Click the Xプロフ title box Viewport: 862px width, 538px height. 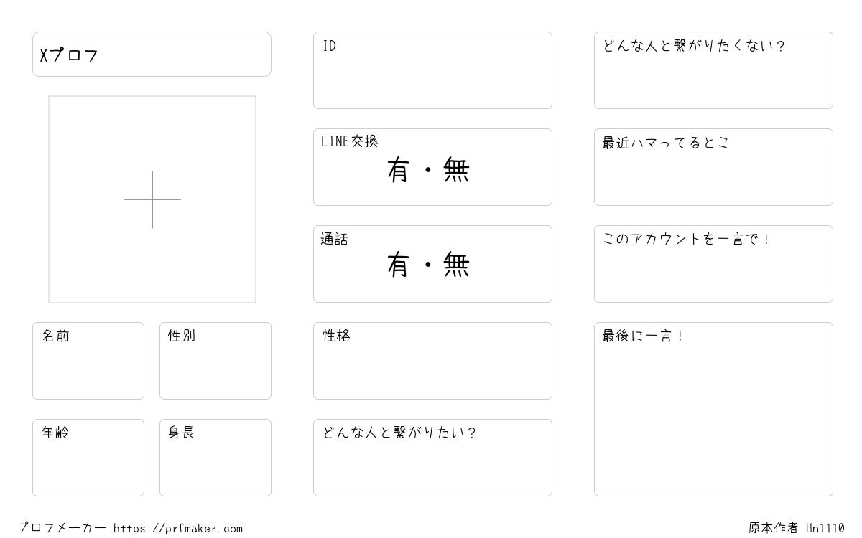tap(152, 54)
